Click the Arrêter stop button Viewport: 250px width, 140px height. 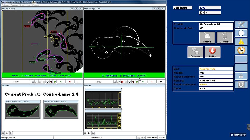(213, 52)
